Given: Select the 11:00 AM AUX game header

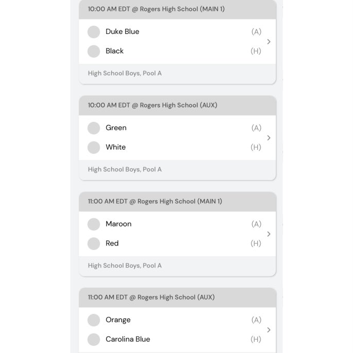Looking at the screenshot, I should (x=178, y=297).
